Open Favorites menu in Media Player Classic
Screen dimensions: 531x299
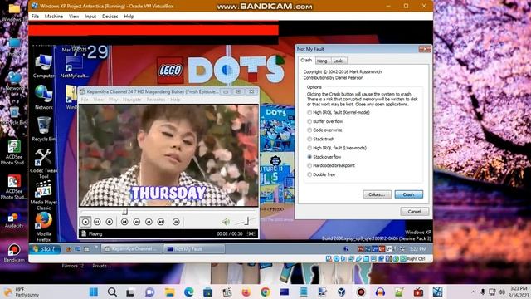coord(156,100)
